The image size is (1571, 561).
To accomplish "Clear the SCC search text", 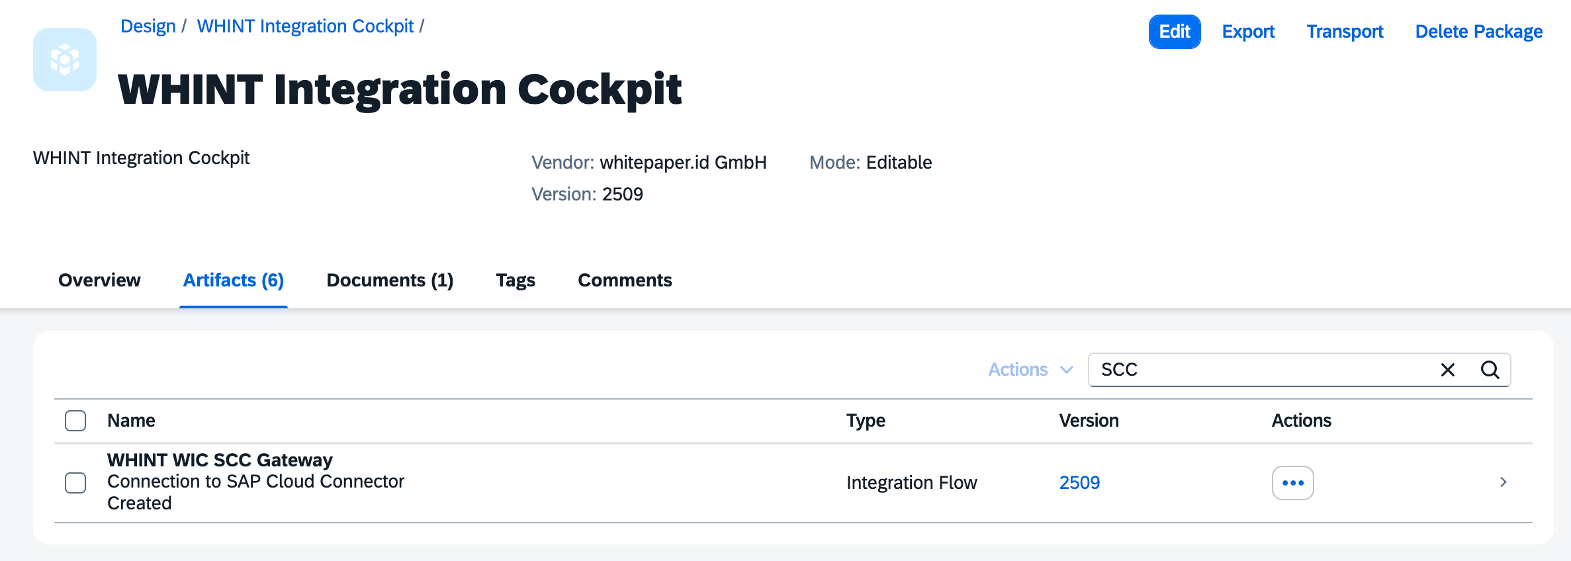I will click(1447, 370).
